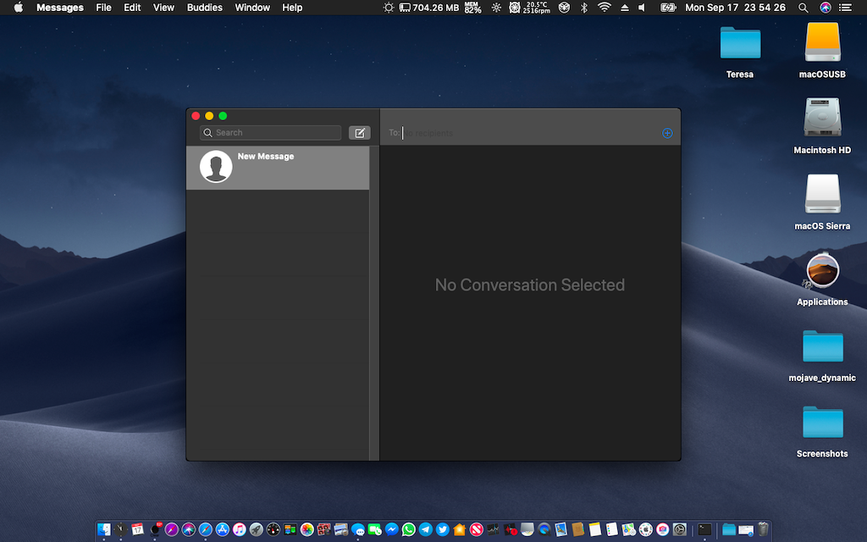Viewport: 867px width, 542px height.
Task: Open FaceTime in the dock
Action: click(x=374, y=529)
